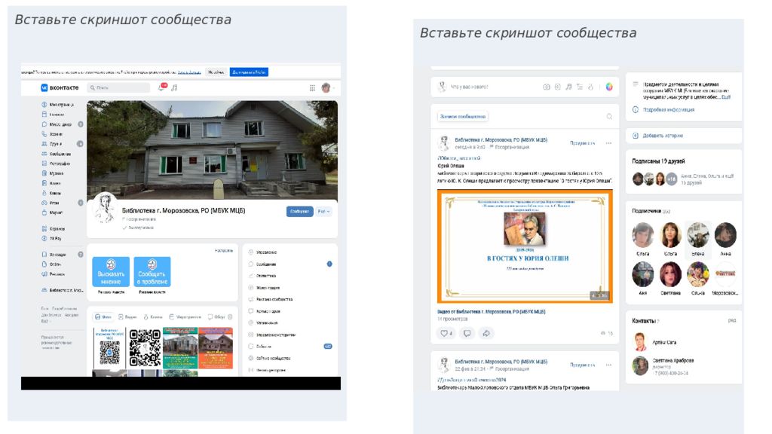Select the Фото tab

click(x=103, y=317)
